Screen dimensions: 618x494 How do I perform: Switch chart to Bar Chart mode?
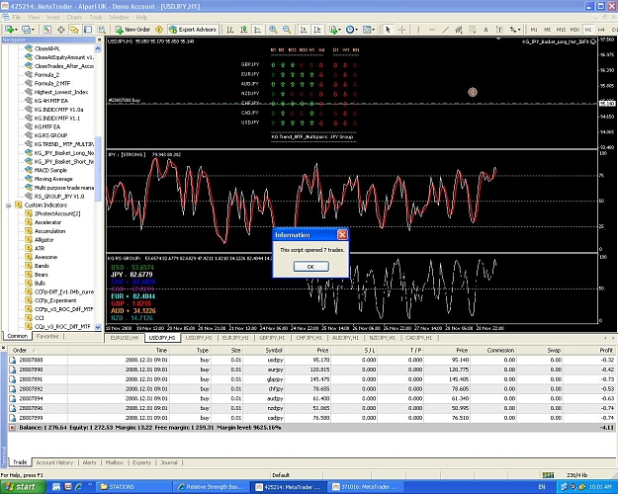coord(229,30)
